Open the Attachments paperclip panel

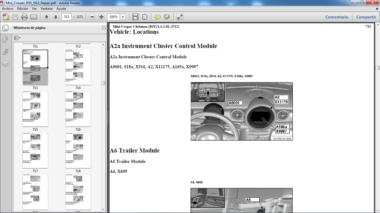(5, 52)
